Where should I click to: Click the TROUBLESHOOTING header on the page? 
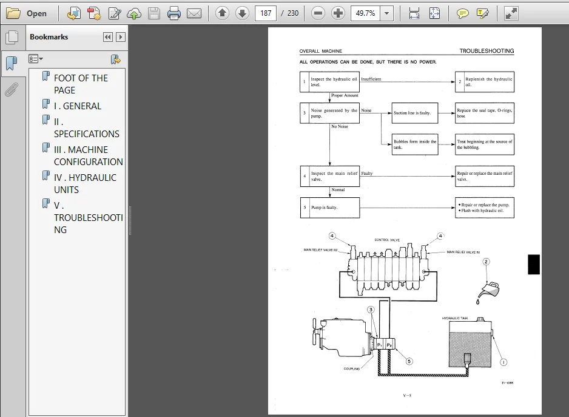tap(487, 51)
